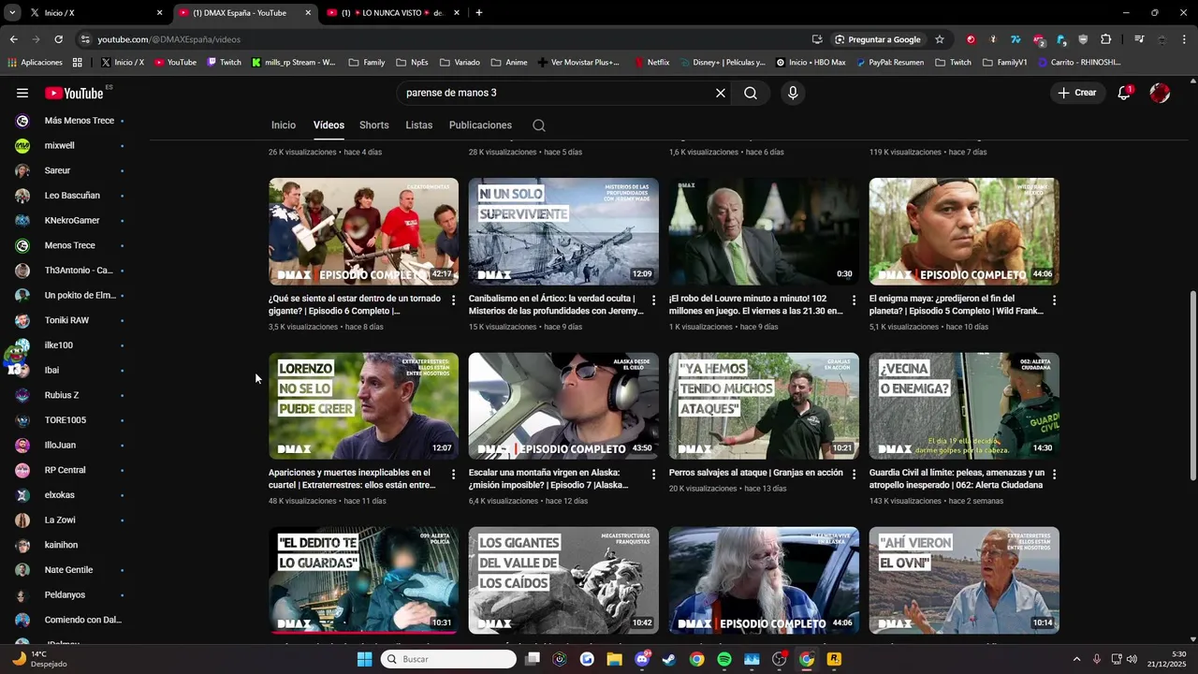Click the Windows taskbar Buscar field
The image size is (1198, 674).
448,659
